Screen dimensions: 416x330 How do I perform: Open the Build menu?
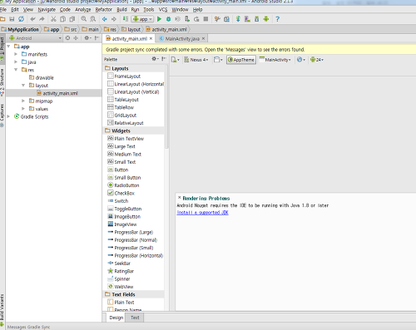(x=121, y=9)
